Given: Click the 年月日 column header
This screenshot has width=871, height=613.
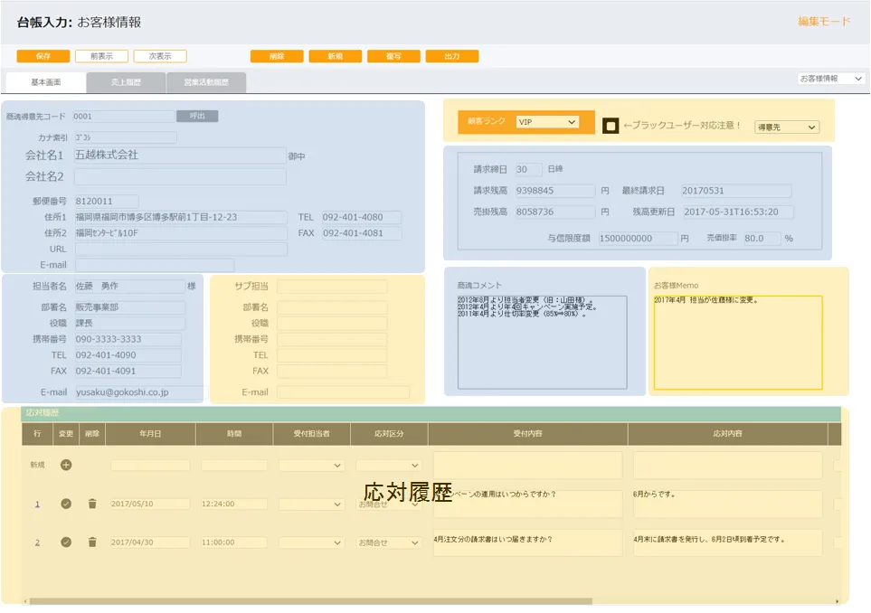Looking at the screenshot, I should 150,434.
